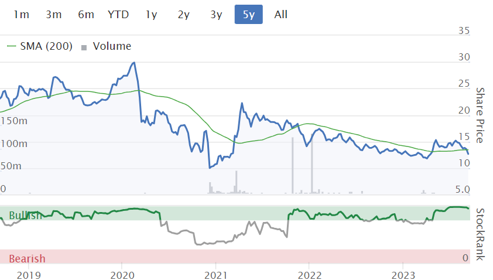
Task: Click the highlighted 5y range button
Action: pyautogui.click(x=249, y=15)
